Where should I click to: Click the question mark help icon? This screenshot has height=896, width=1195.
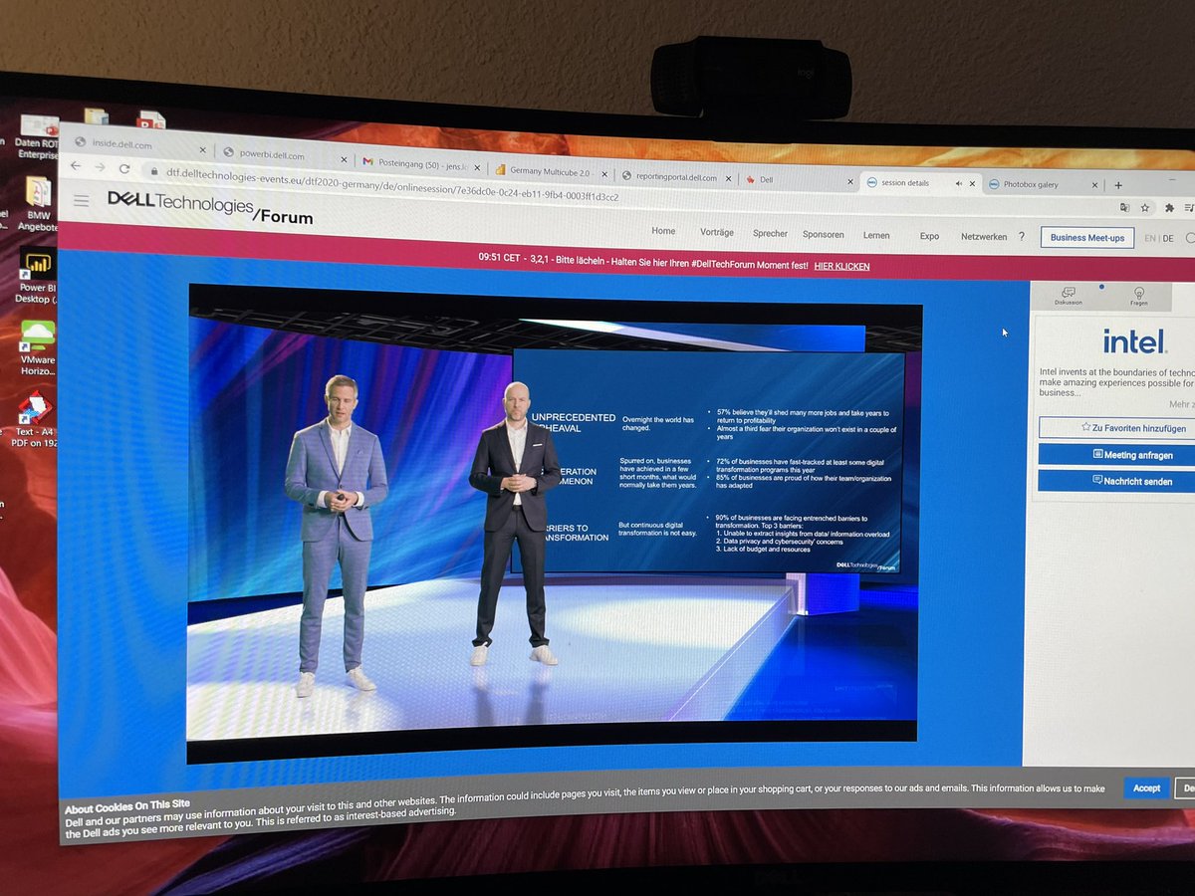pyautogui.click(x=1021, y=237)
